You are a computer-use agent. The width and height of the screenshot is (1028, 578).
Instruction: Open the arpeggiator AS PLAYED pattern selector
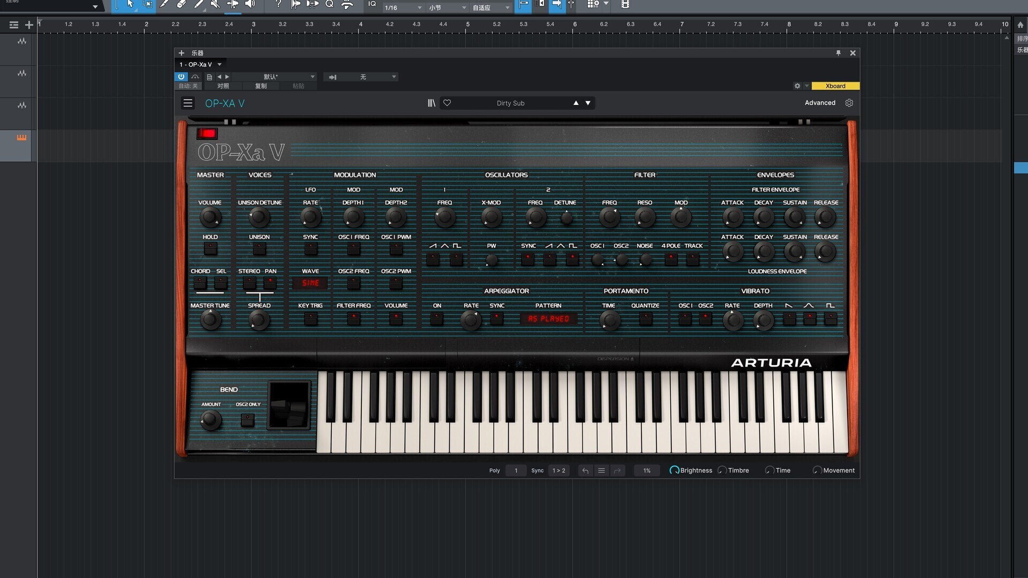548,319
